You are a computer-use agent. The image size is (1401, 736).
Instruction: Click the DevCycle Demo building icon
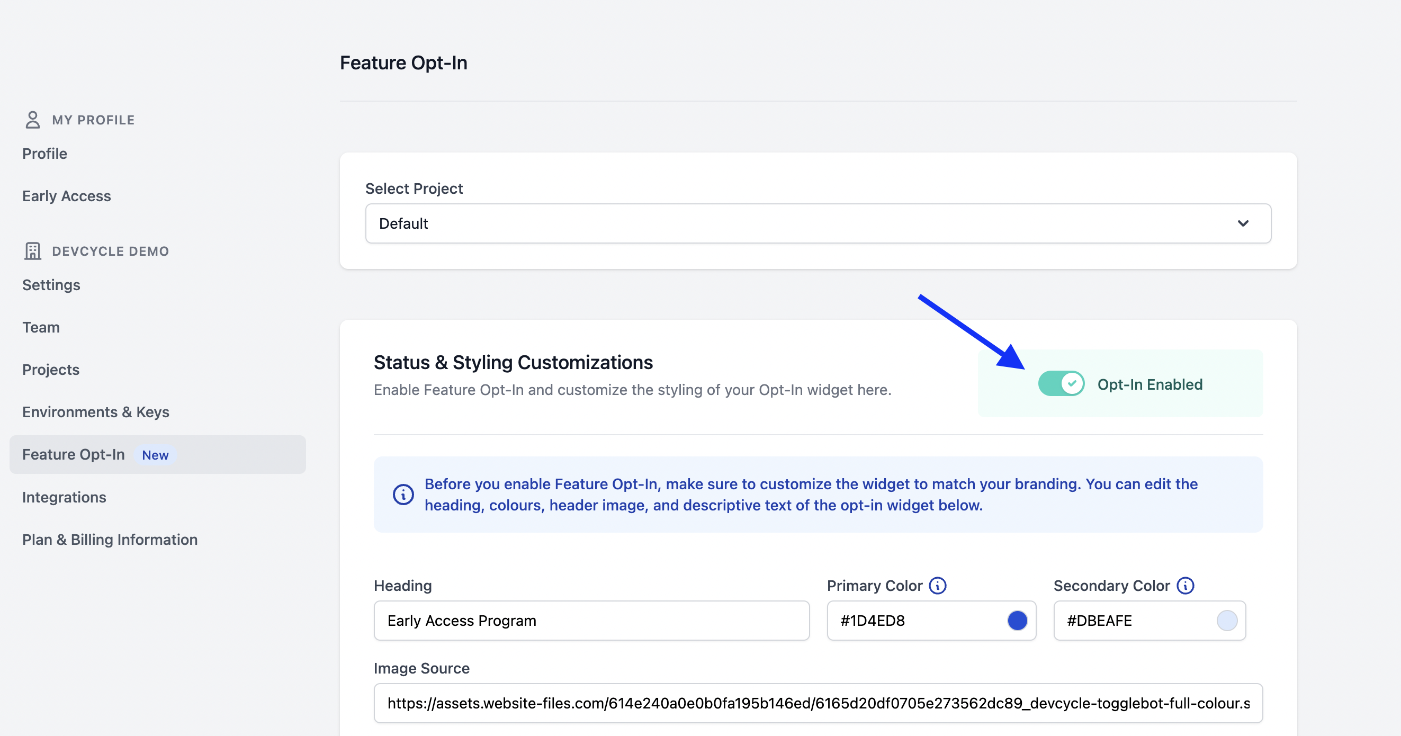point(33,251)
